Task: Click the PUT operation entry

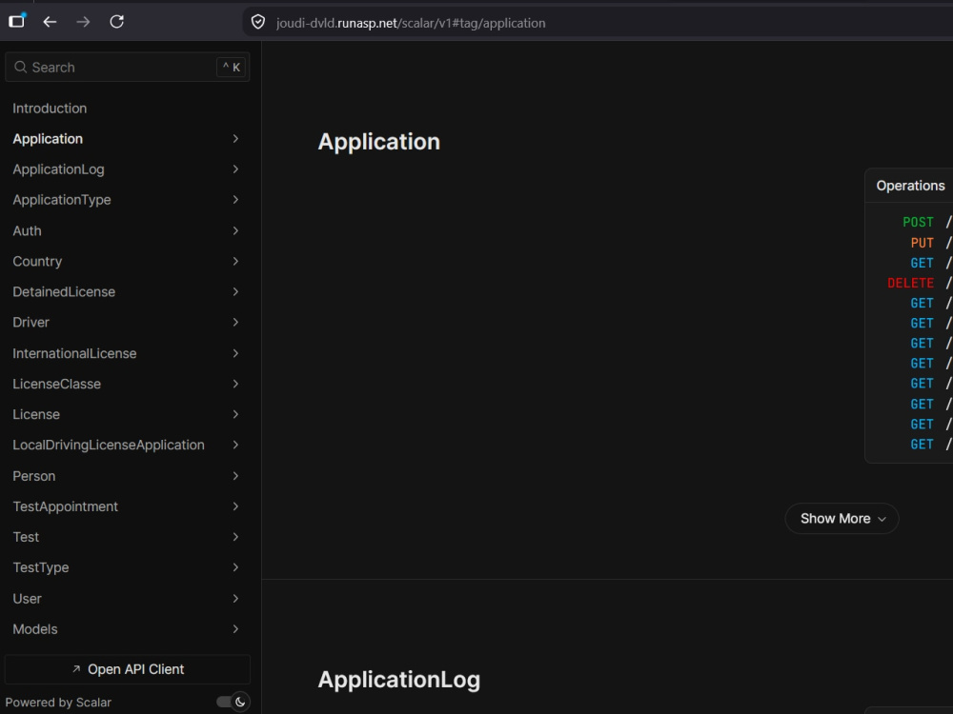Action: pyautogui.click(x=922, y=243)
